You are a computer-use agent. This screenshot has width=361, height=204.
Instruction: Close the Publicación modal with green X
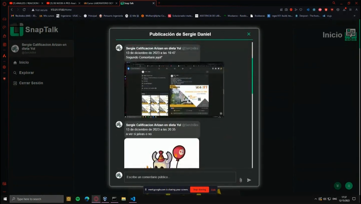click(x=249, y=34)
